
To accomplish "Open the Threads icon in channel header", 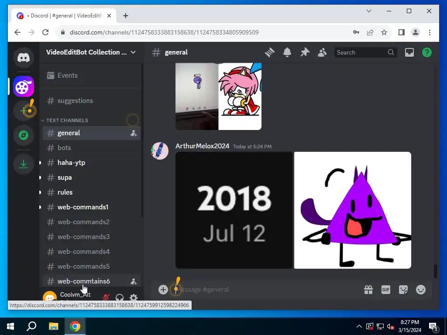I will 270,52.
